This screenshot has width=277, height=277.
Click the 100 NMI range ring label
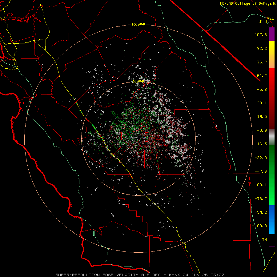tap(138, 24)
